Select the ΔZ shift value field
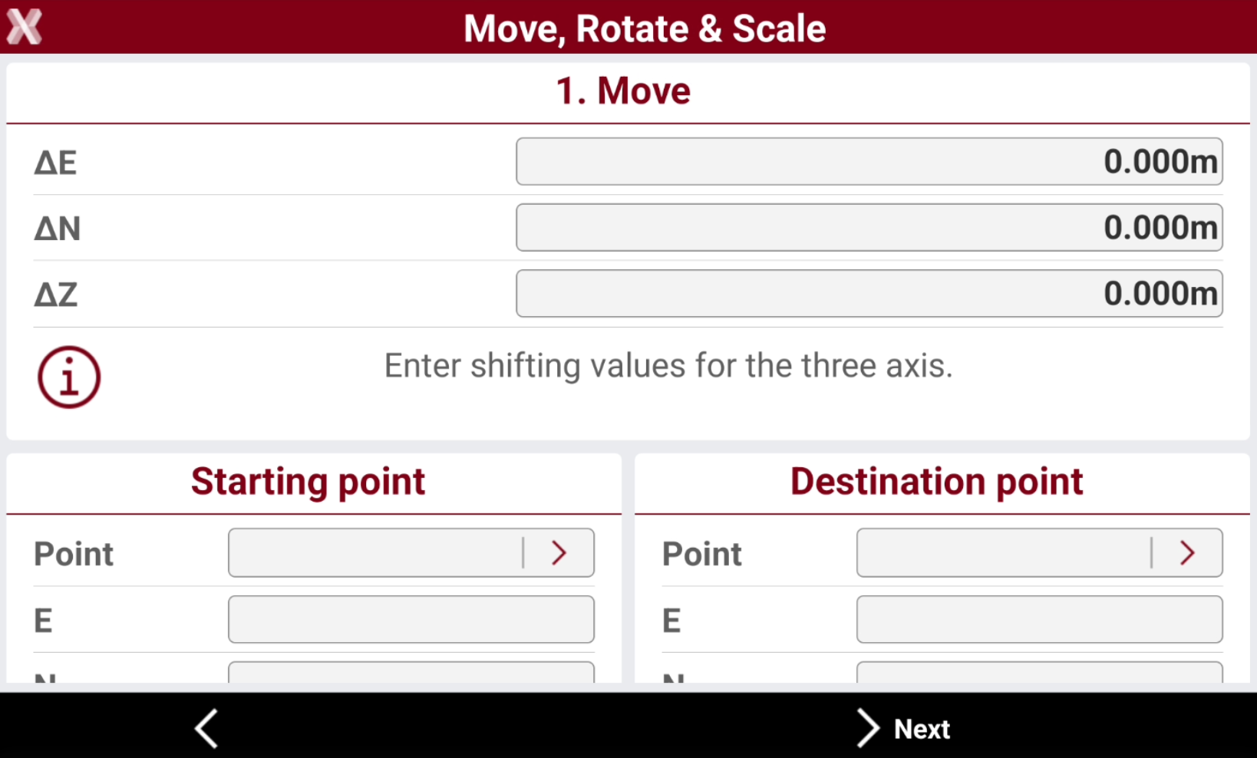1257x758 pixels. coord(869,294)
